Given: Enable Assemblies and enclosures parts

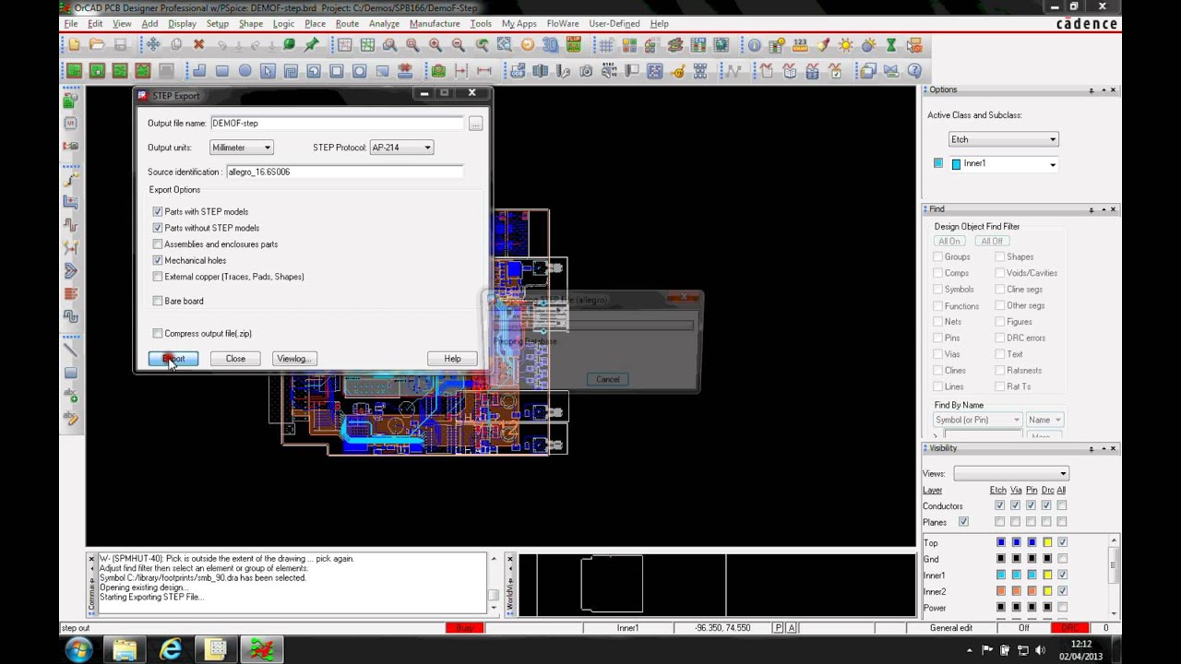Looking at the screenshot, I should [x=158, y=244].
